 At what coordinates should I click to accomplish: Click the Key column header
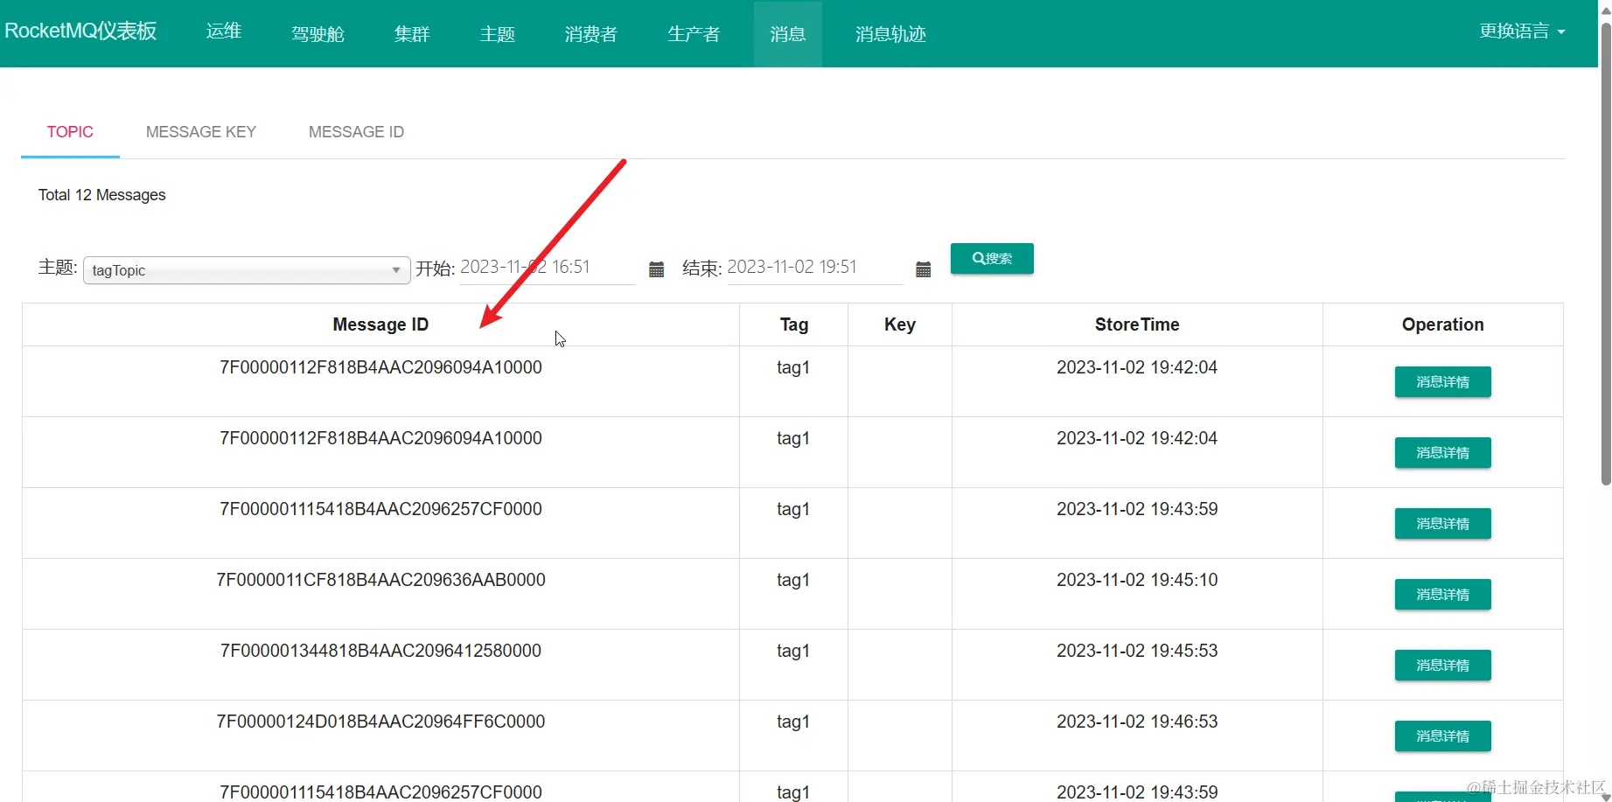click(x=900, y=324)
